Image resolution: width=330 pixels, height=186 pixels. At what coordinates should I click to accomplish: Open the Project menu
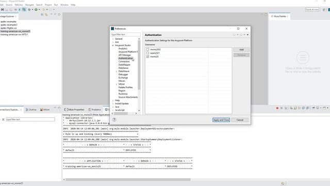[48, 5]
